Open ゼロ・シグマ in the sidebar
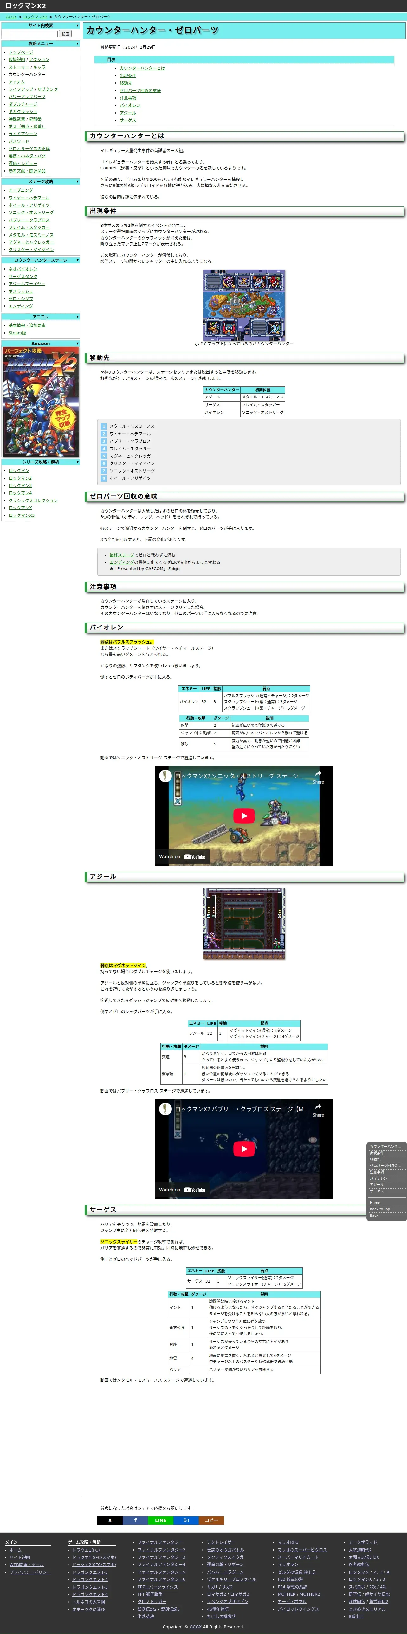The width and height of the screenshot is (407, 1634). [21, 298]
